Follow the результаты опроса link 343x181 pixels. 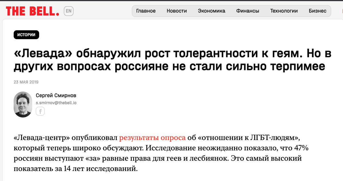coord(152,138)
